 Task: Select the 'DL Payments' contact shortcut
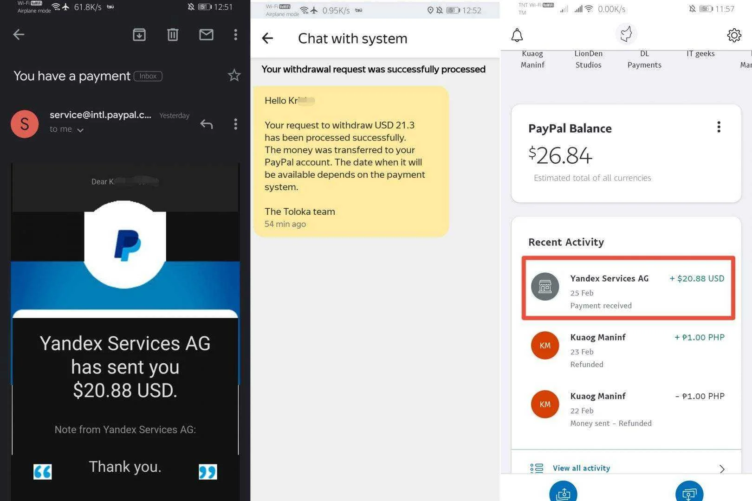pos(644,59)
